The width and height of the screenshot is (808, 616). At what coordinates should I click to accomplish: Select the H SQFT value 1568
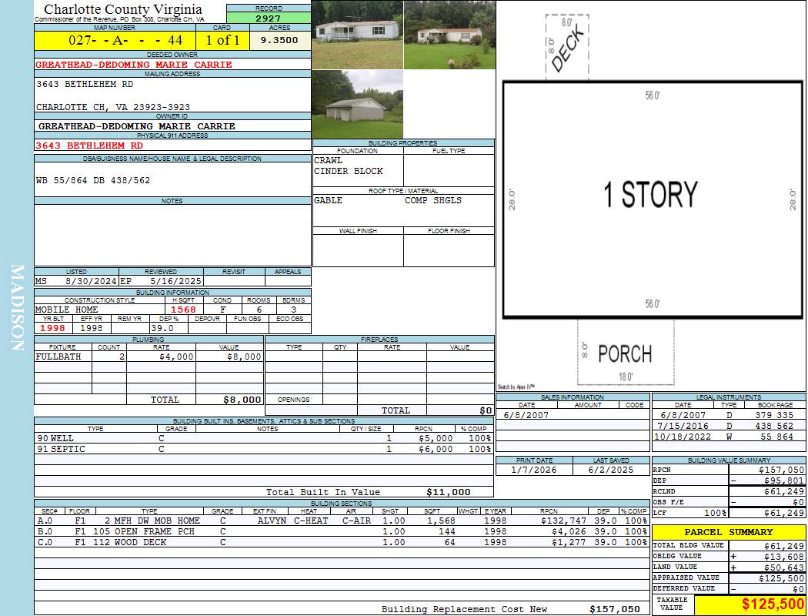tap(183, 310)
